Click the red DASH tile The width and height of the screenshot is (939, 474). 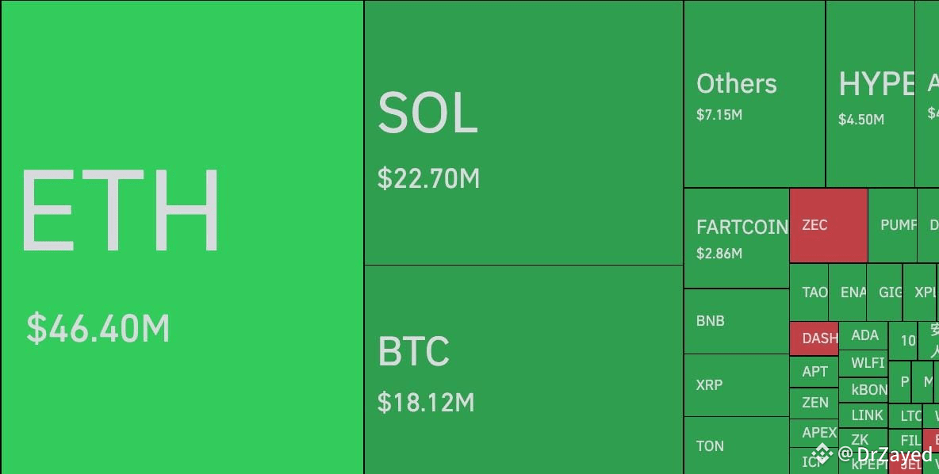[x=814, y=338]
